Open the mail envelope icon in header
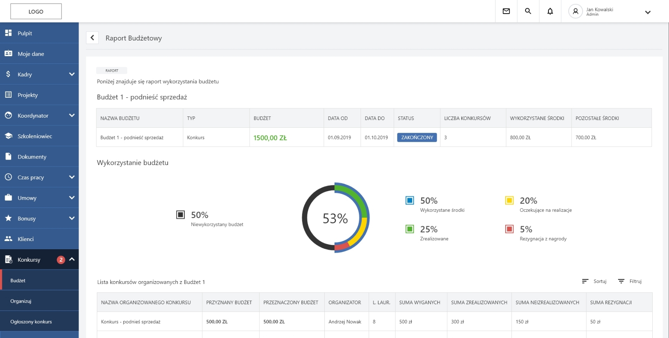 pos(506,11)
